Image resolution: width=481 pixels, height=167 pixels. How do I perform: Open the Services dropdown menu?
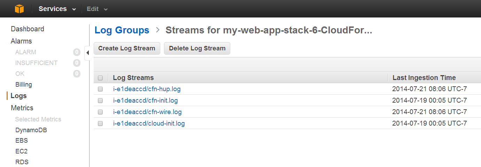point(57,9)
